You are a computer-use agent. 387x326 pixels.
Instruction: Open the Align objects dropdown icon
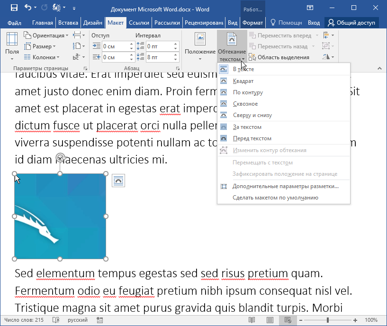point(329,36)
